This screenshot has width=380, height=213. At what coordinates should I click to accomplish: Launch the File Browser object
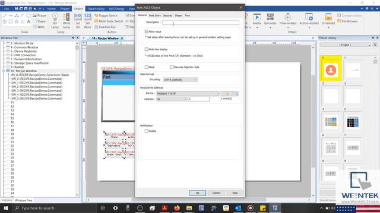pos(347,21)
